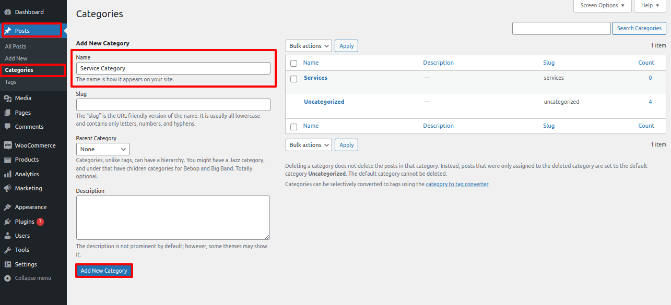Viewport: 671px width, 305px height.
Task: Open the Tags submenu item
Action: (x=10, y=82)
